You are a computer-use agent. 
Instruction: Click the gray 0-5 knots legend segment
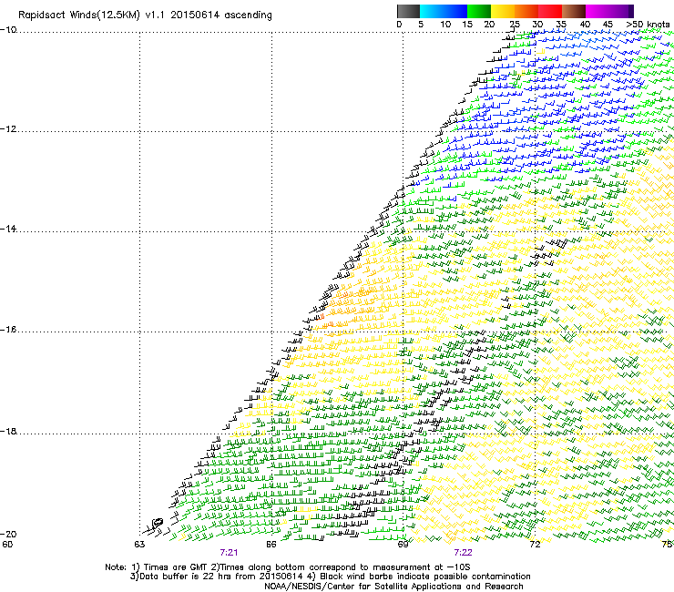click(x=408, y=11)
